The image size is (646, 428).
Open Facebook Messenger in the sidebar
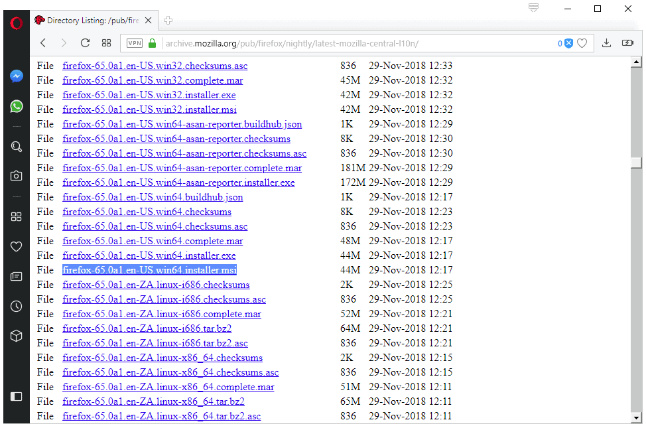17,76
